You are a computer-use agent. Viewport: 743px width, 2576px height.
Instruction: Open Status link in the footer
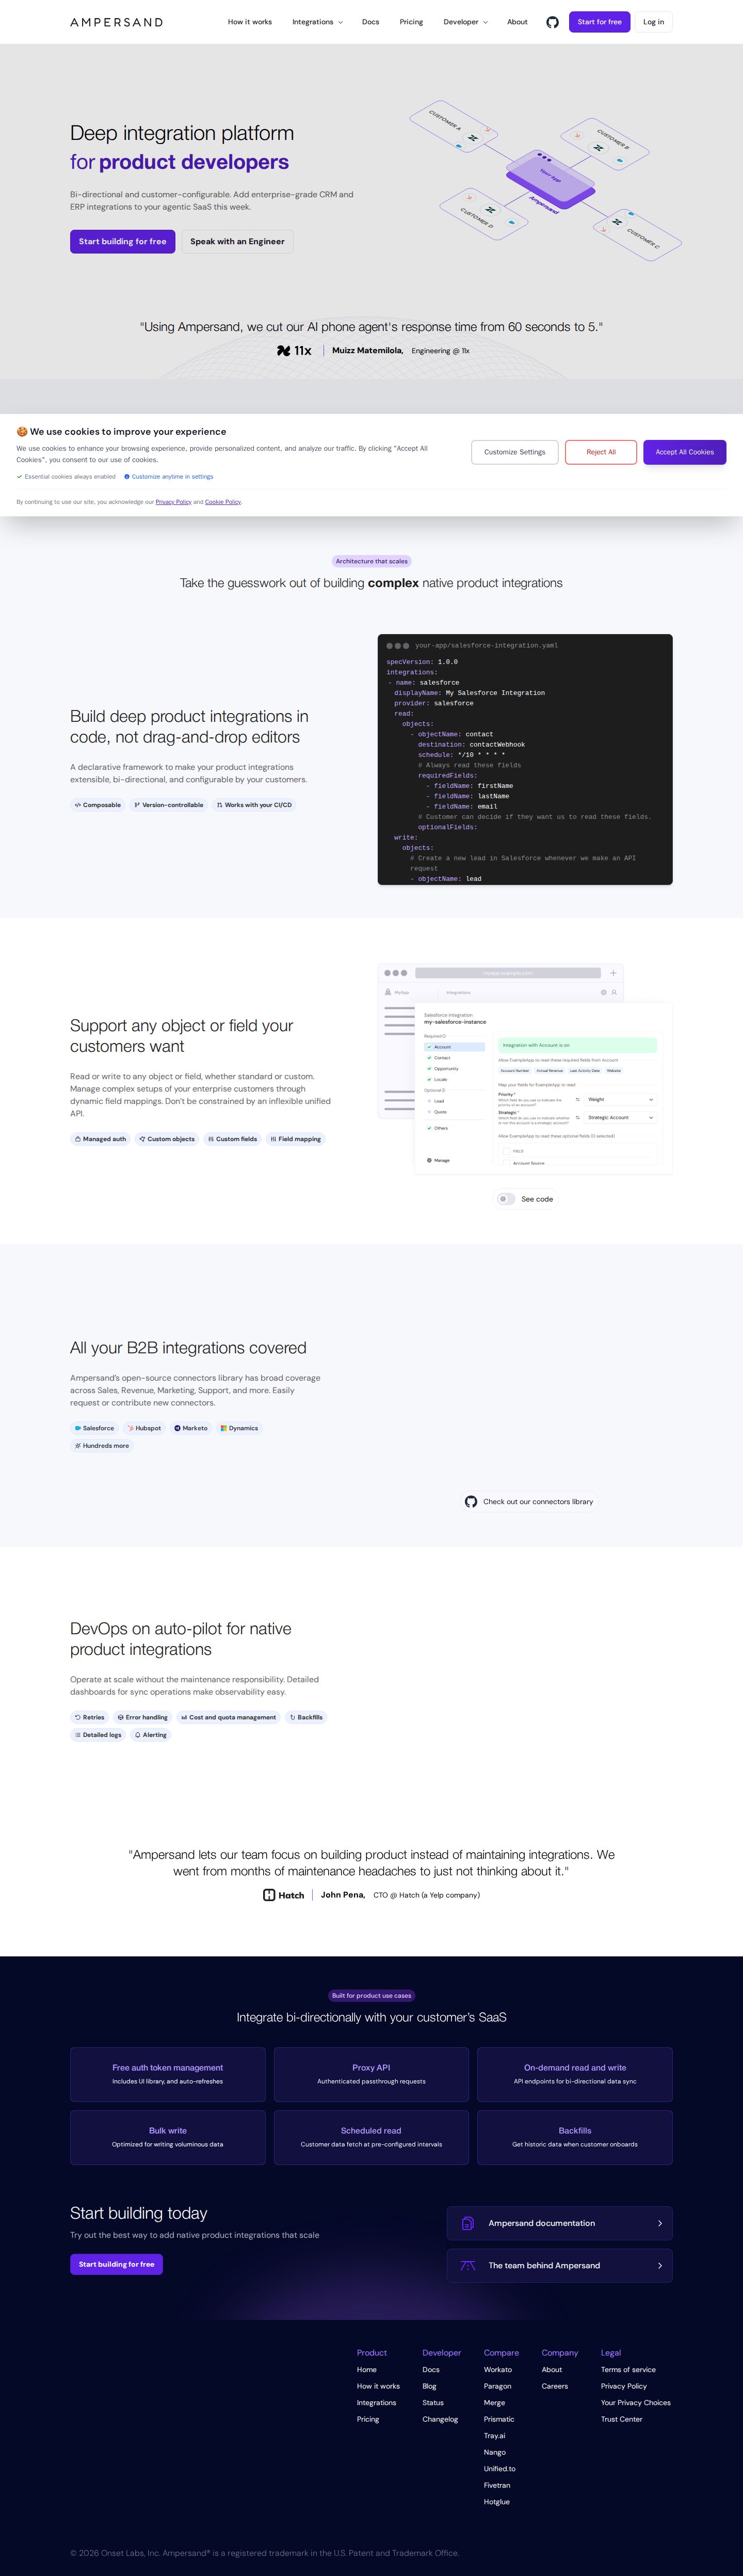pos(432,2403)
